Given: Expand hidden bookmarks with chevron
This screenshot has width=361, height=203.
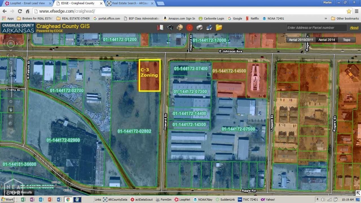Looking at the screenshot, I should pyautogui.click(x=326, y=18).
